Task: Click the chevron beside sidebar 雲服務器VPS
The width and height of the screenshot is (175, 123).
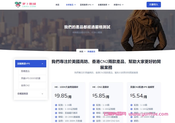Action: pos(42,64)
